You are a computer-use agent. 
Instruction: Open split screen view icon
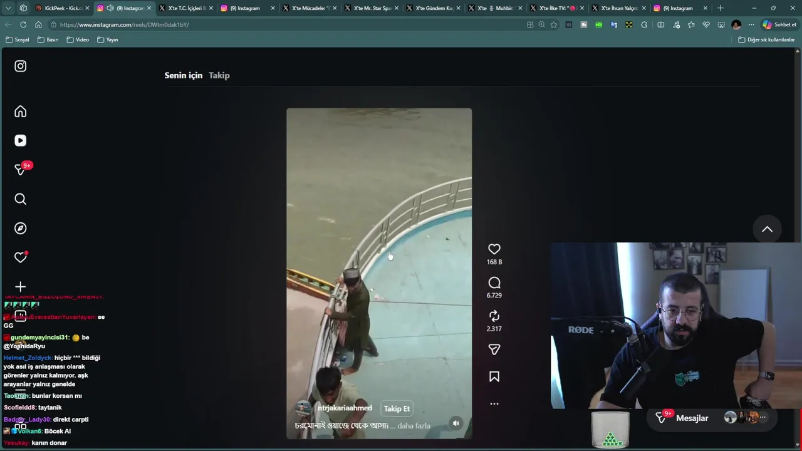pyautogui.click(x=660, y=24)
